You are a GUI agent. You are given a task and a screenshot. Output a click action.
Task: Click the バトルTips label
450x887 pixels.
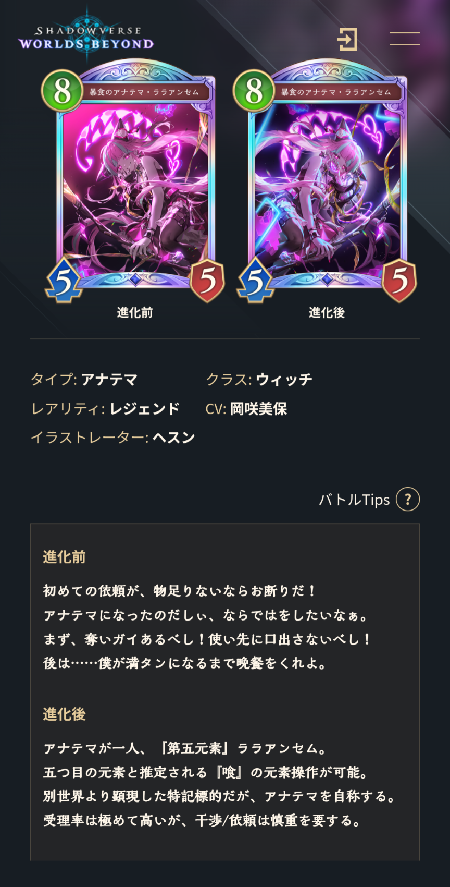(354, 500)
